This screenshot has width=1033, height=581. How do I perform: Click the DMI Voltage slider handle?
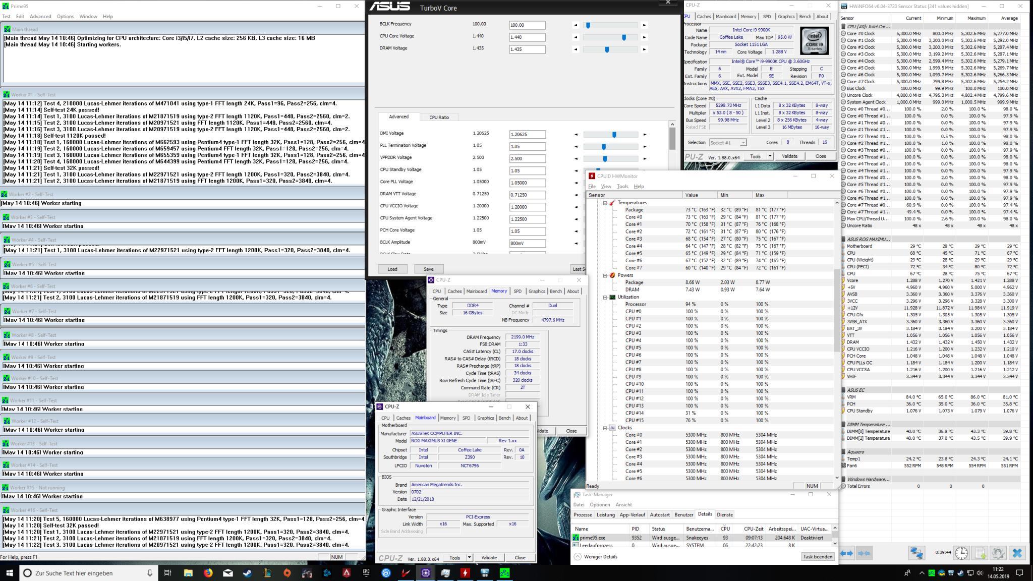pos(614,134)
